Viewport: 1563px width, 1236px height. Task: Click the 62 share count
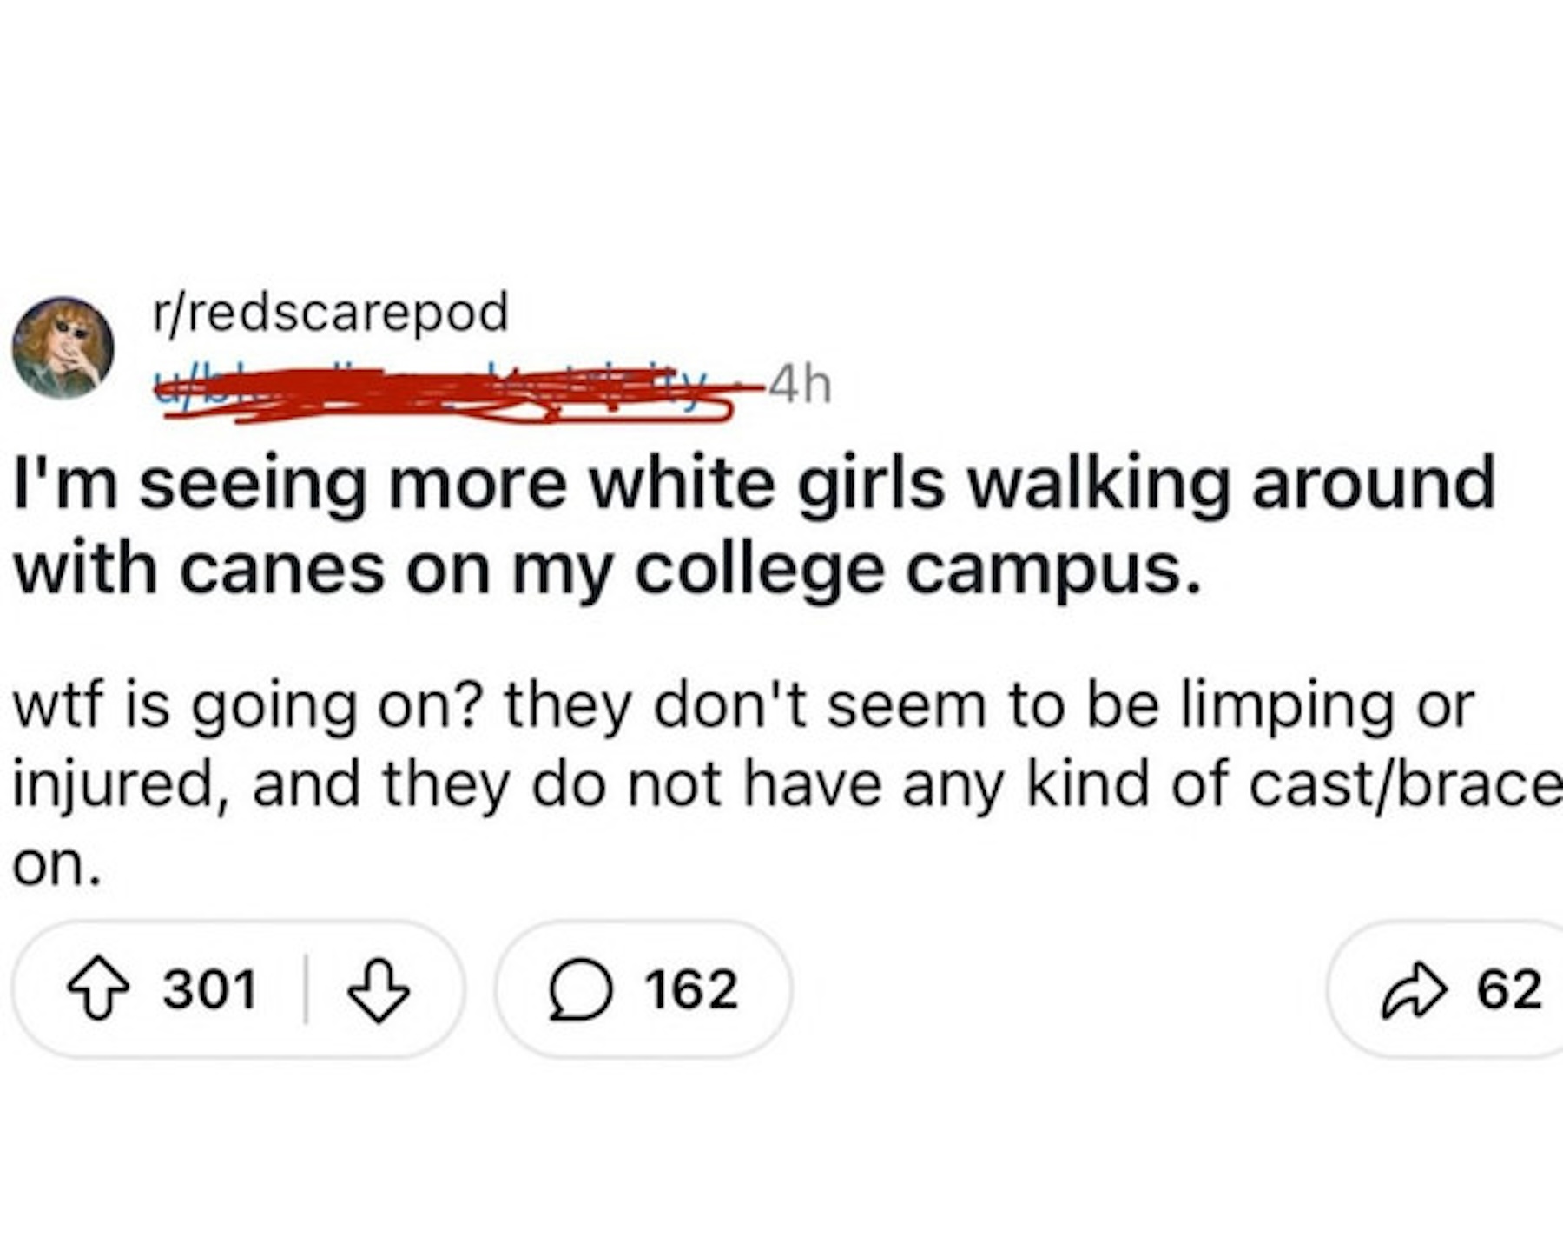pos(1511,990)
